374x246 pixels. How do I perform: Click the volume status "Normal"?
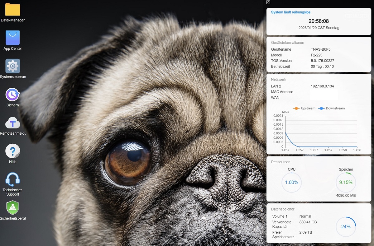pos(305,216)
